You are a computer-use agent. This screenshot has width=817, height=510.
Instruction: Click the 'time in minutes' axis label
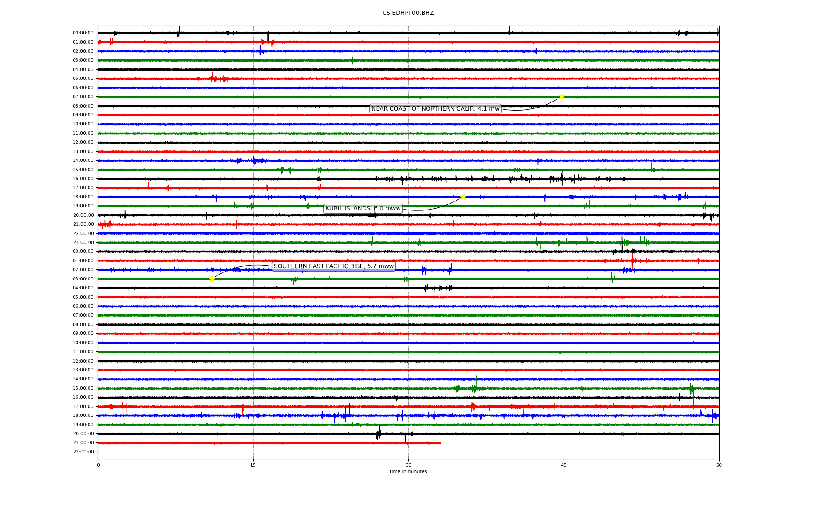tap(408, 472)
